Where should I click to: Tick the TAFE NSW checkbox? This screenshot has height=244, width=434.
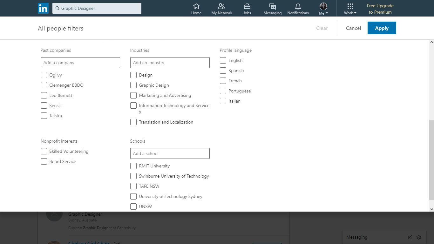(x=133, y=186)
